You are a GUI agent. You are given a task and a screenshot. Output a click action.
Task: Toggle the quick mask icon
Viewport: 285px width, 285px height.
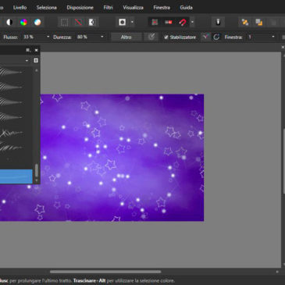point(122,23)
